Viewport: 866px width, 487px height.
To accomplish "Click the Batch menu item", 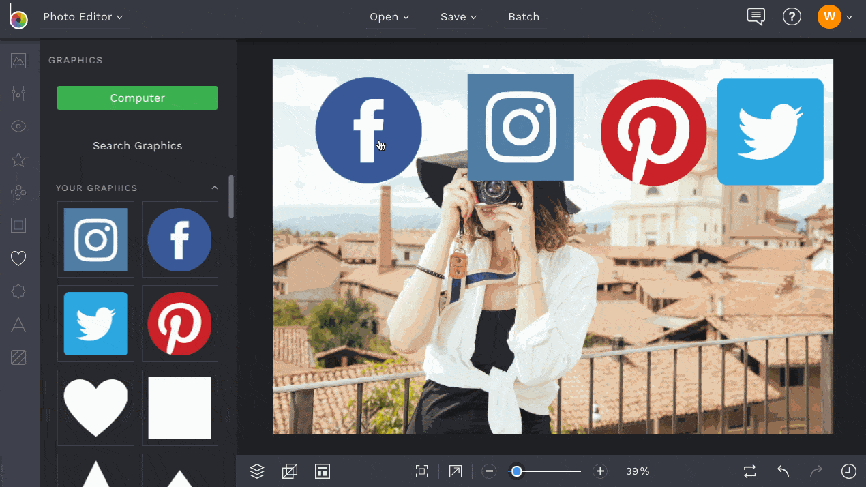I will [x=524, y=17].
